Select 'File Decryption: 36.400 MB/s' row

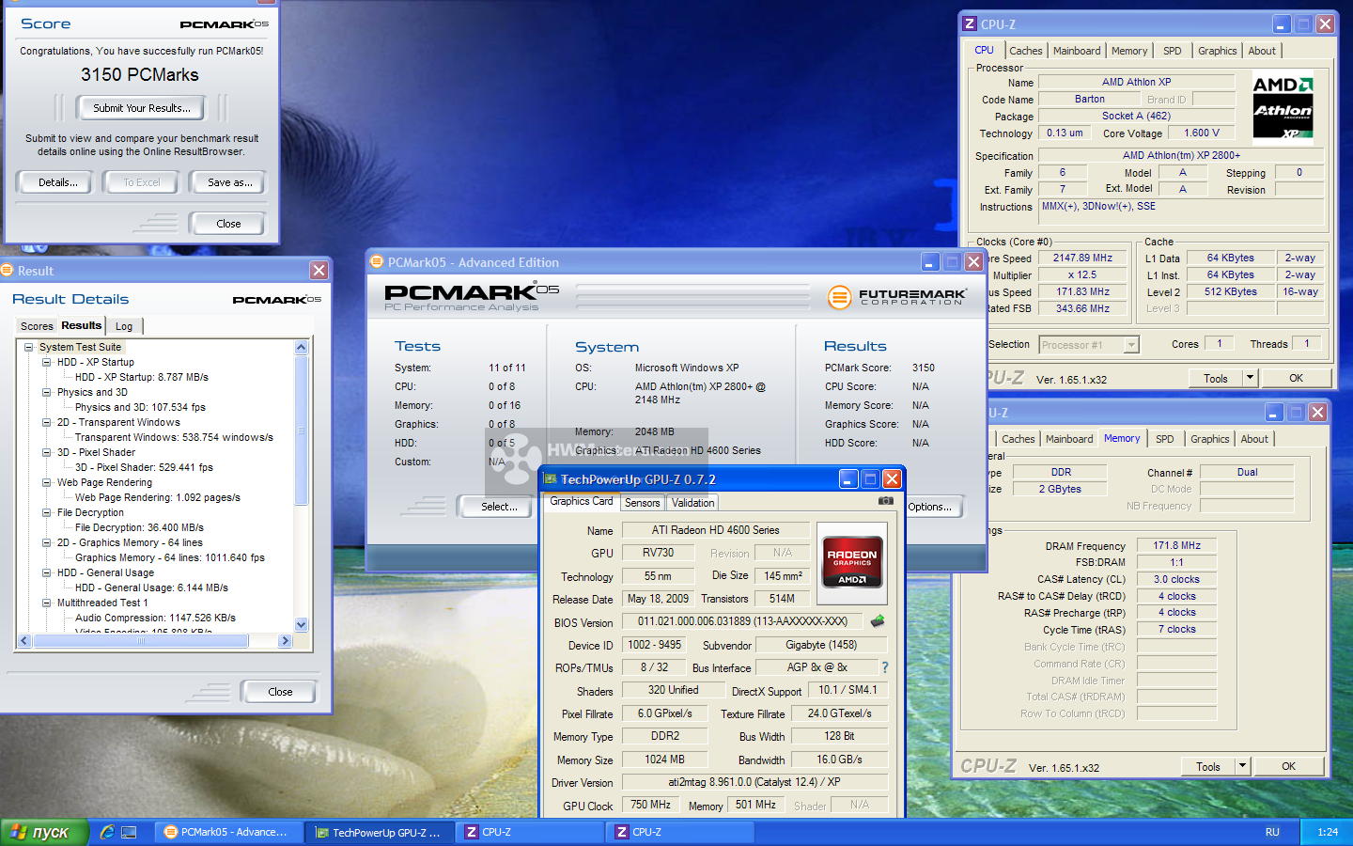pos(139,527)
